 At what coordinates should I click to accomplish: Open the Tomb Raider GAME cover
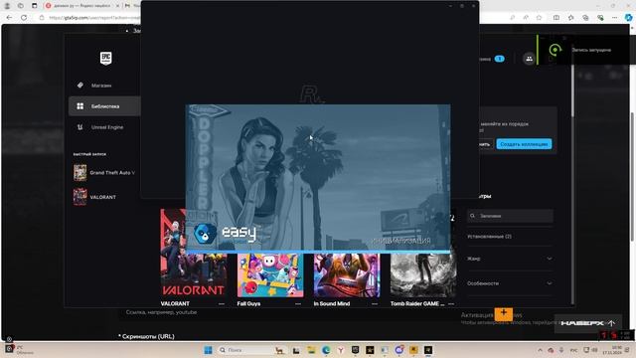tap(423, 275)
